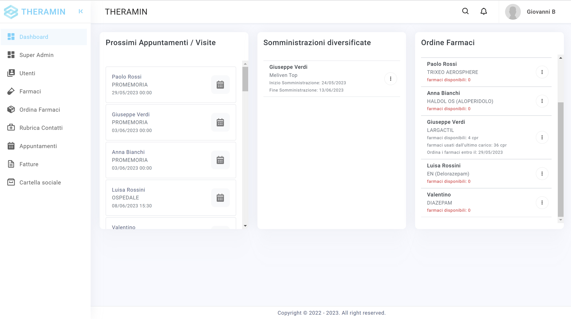Click the appointments list scrollbar
This screenshot has height=319, width=571.
tap(245, 78)
